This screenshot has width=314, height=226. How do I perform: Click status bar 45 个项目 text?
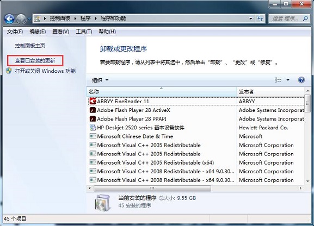click(15, 218)
